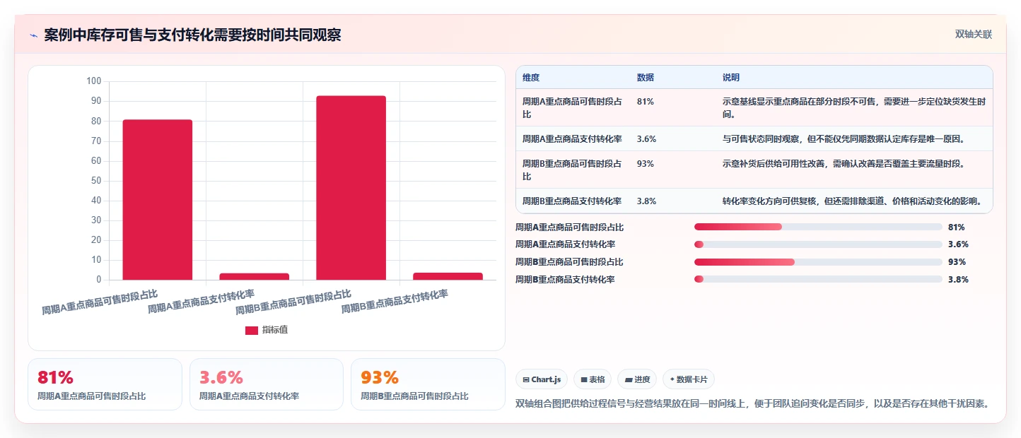
Task: Click the small 周期B支付转化率 chart bar
Action: 448,276
